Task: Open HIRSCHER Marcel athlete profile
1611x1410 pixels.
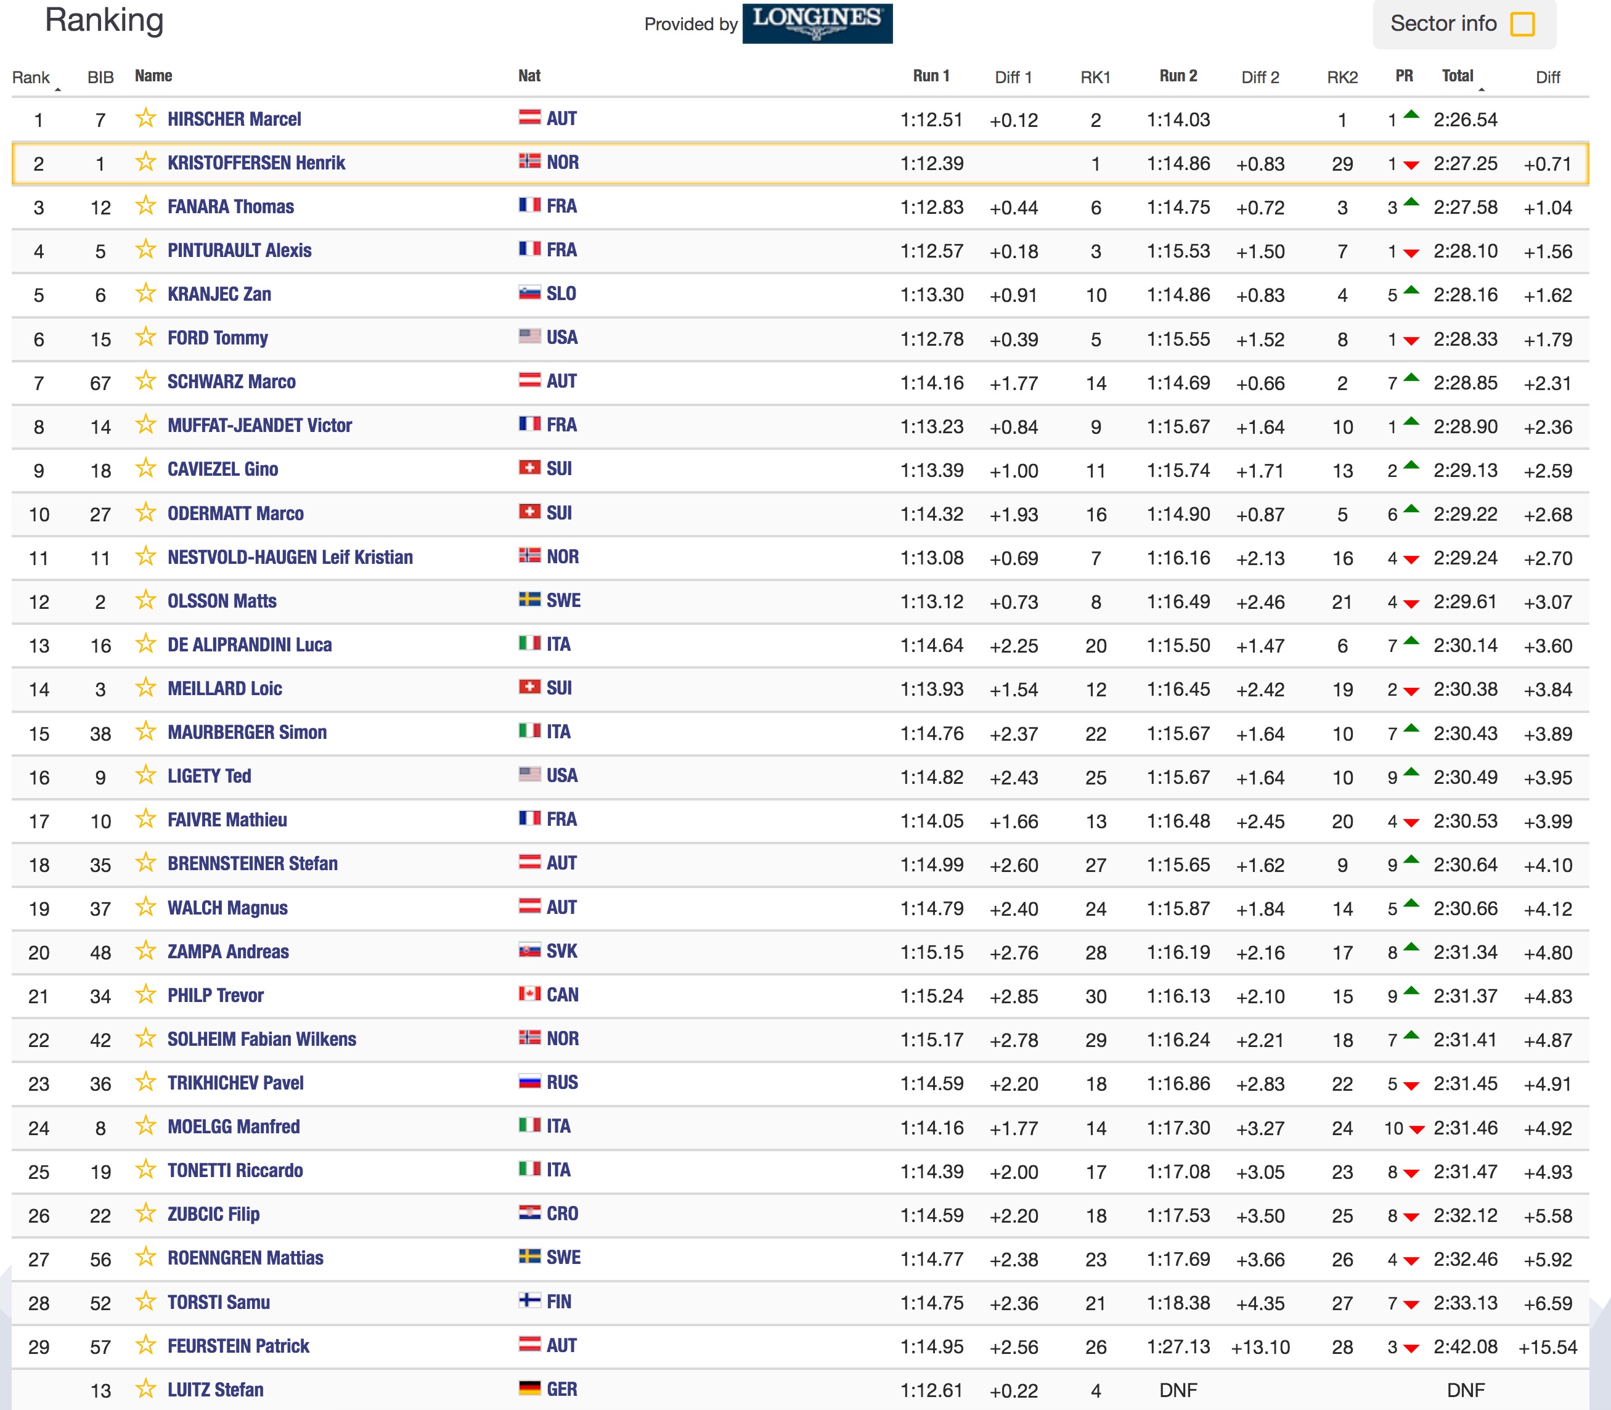Action: (234, 119)
